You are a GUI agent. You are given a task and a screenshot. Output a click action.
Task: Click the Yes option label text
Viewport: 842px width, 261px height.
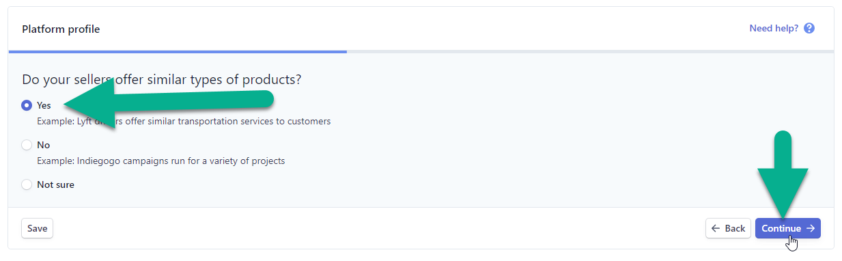[x=44, y=106]
